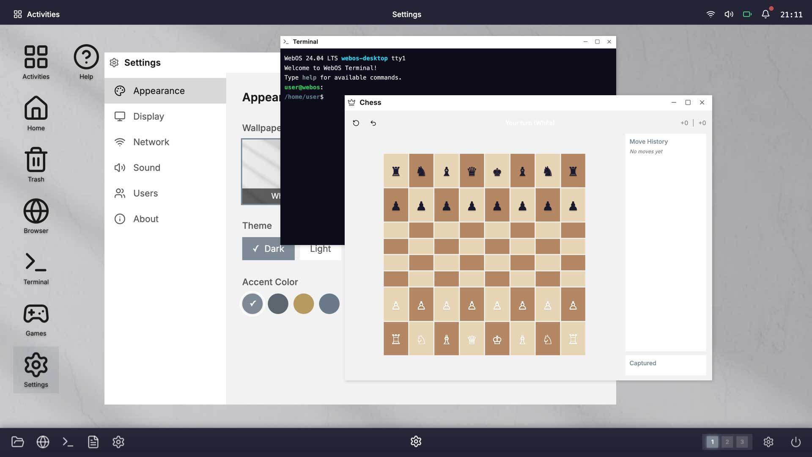Click running Settings gear in taskbar center
This screenshot has height=457, width=812.
point(416,441)
